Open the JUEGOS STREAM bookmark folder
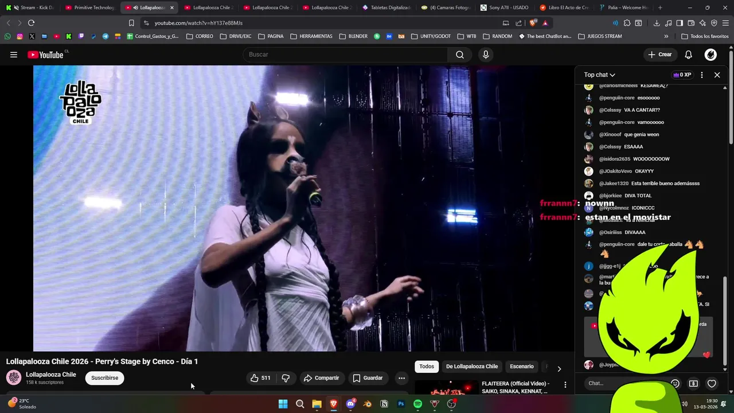The width and height of the screenshot is (734, 413). click(600, 36)
